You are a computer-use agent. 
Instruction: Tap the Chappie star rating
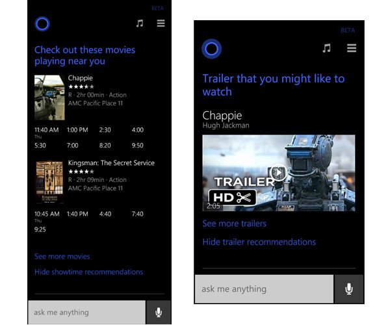pyautogui.click(x=81, y=86)
